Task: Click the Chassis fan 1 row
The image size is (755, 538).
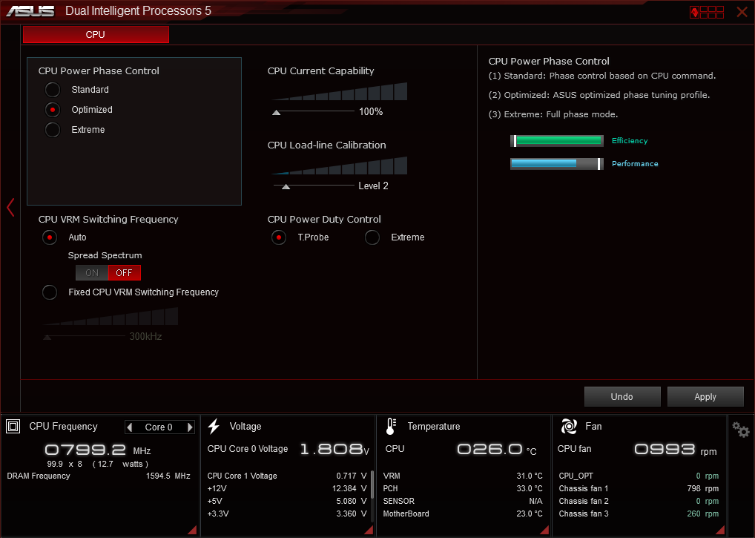Action: point(639,488)
